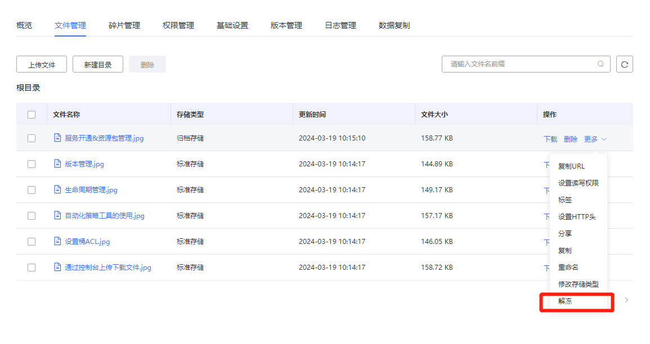The width and height of the screenshot is (650, 344).
Task: Open file 版本管理.jpg
Action: click(84, 164)
